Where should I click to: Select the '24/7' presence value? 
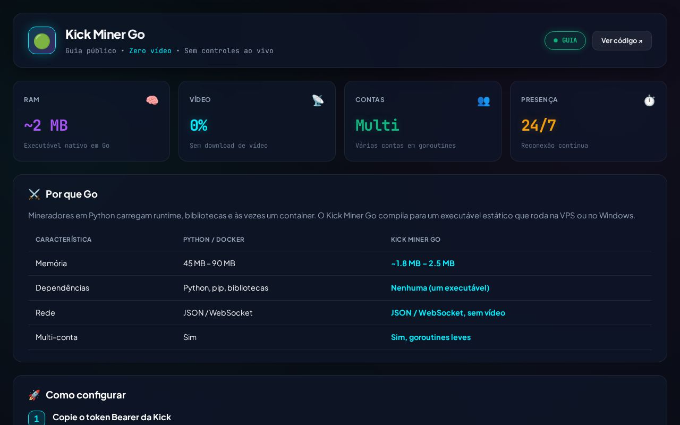point(539,125)
